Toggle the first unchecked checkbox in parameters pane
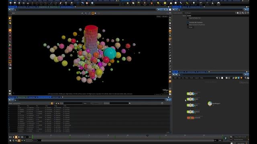This screenshot has height=144, width=257. coord(188,18)
